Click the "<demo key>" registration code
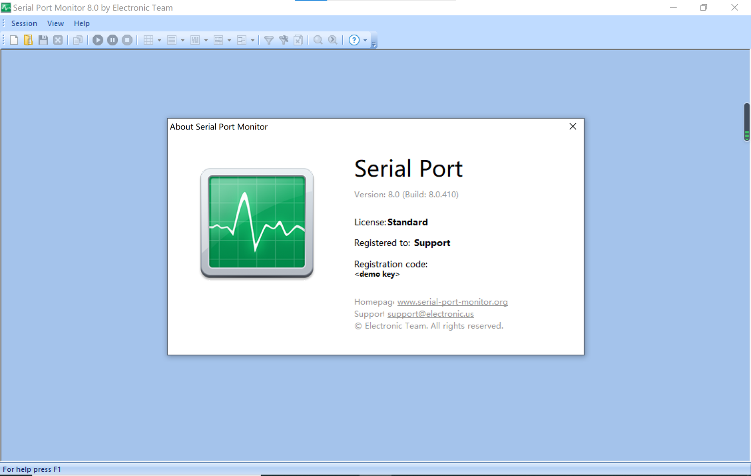Viewport: 751px width, 476px height. click(377, 274)
